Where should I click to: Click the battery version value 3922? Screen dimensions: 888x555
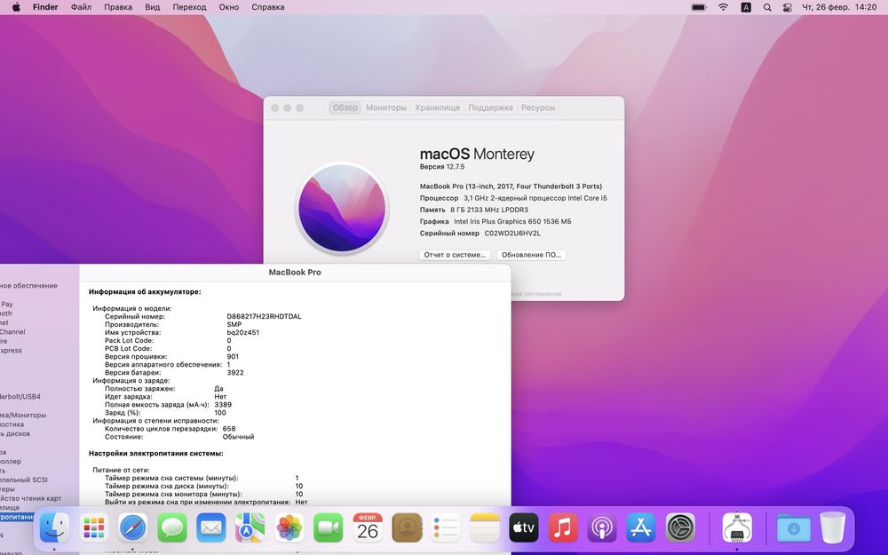pyautogui.click(x=235, y=373)
